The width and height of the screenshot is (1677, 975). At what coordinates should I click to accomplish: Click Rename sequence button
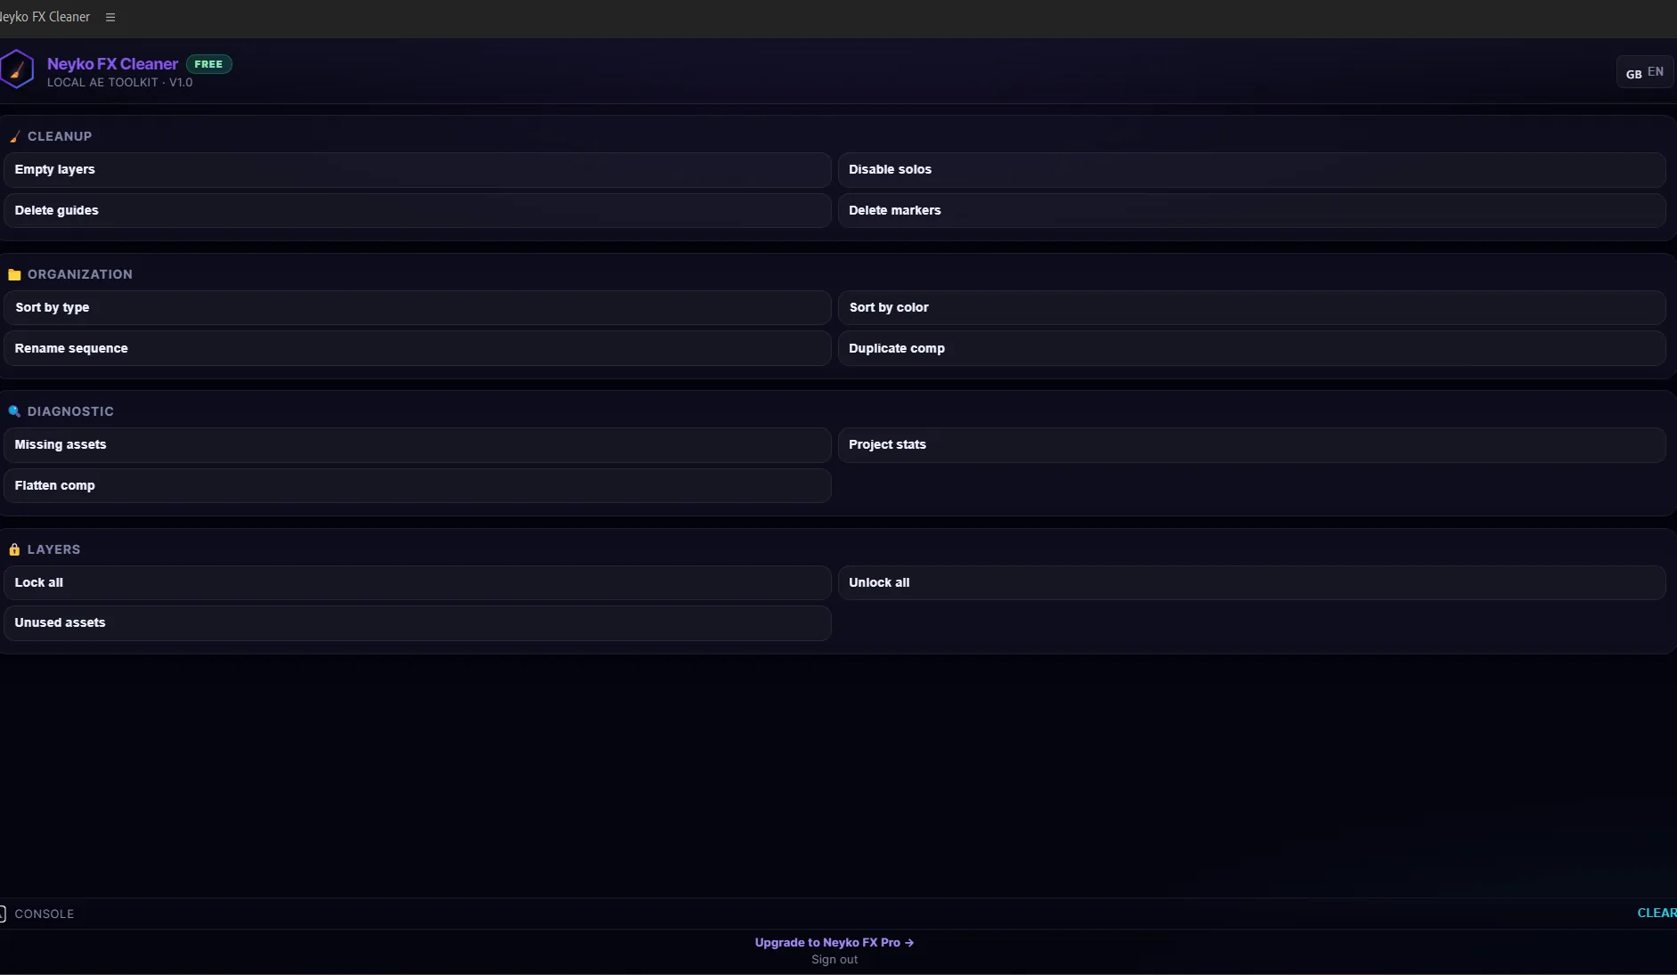pos(418,348)
